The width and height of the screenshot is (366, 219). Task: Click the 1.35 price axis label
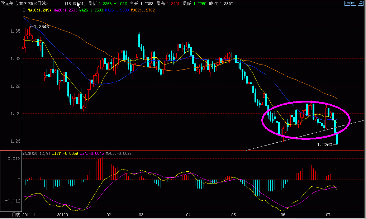(x=15, y=31)
